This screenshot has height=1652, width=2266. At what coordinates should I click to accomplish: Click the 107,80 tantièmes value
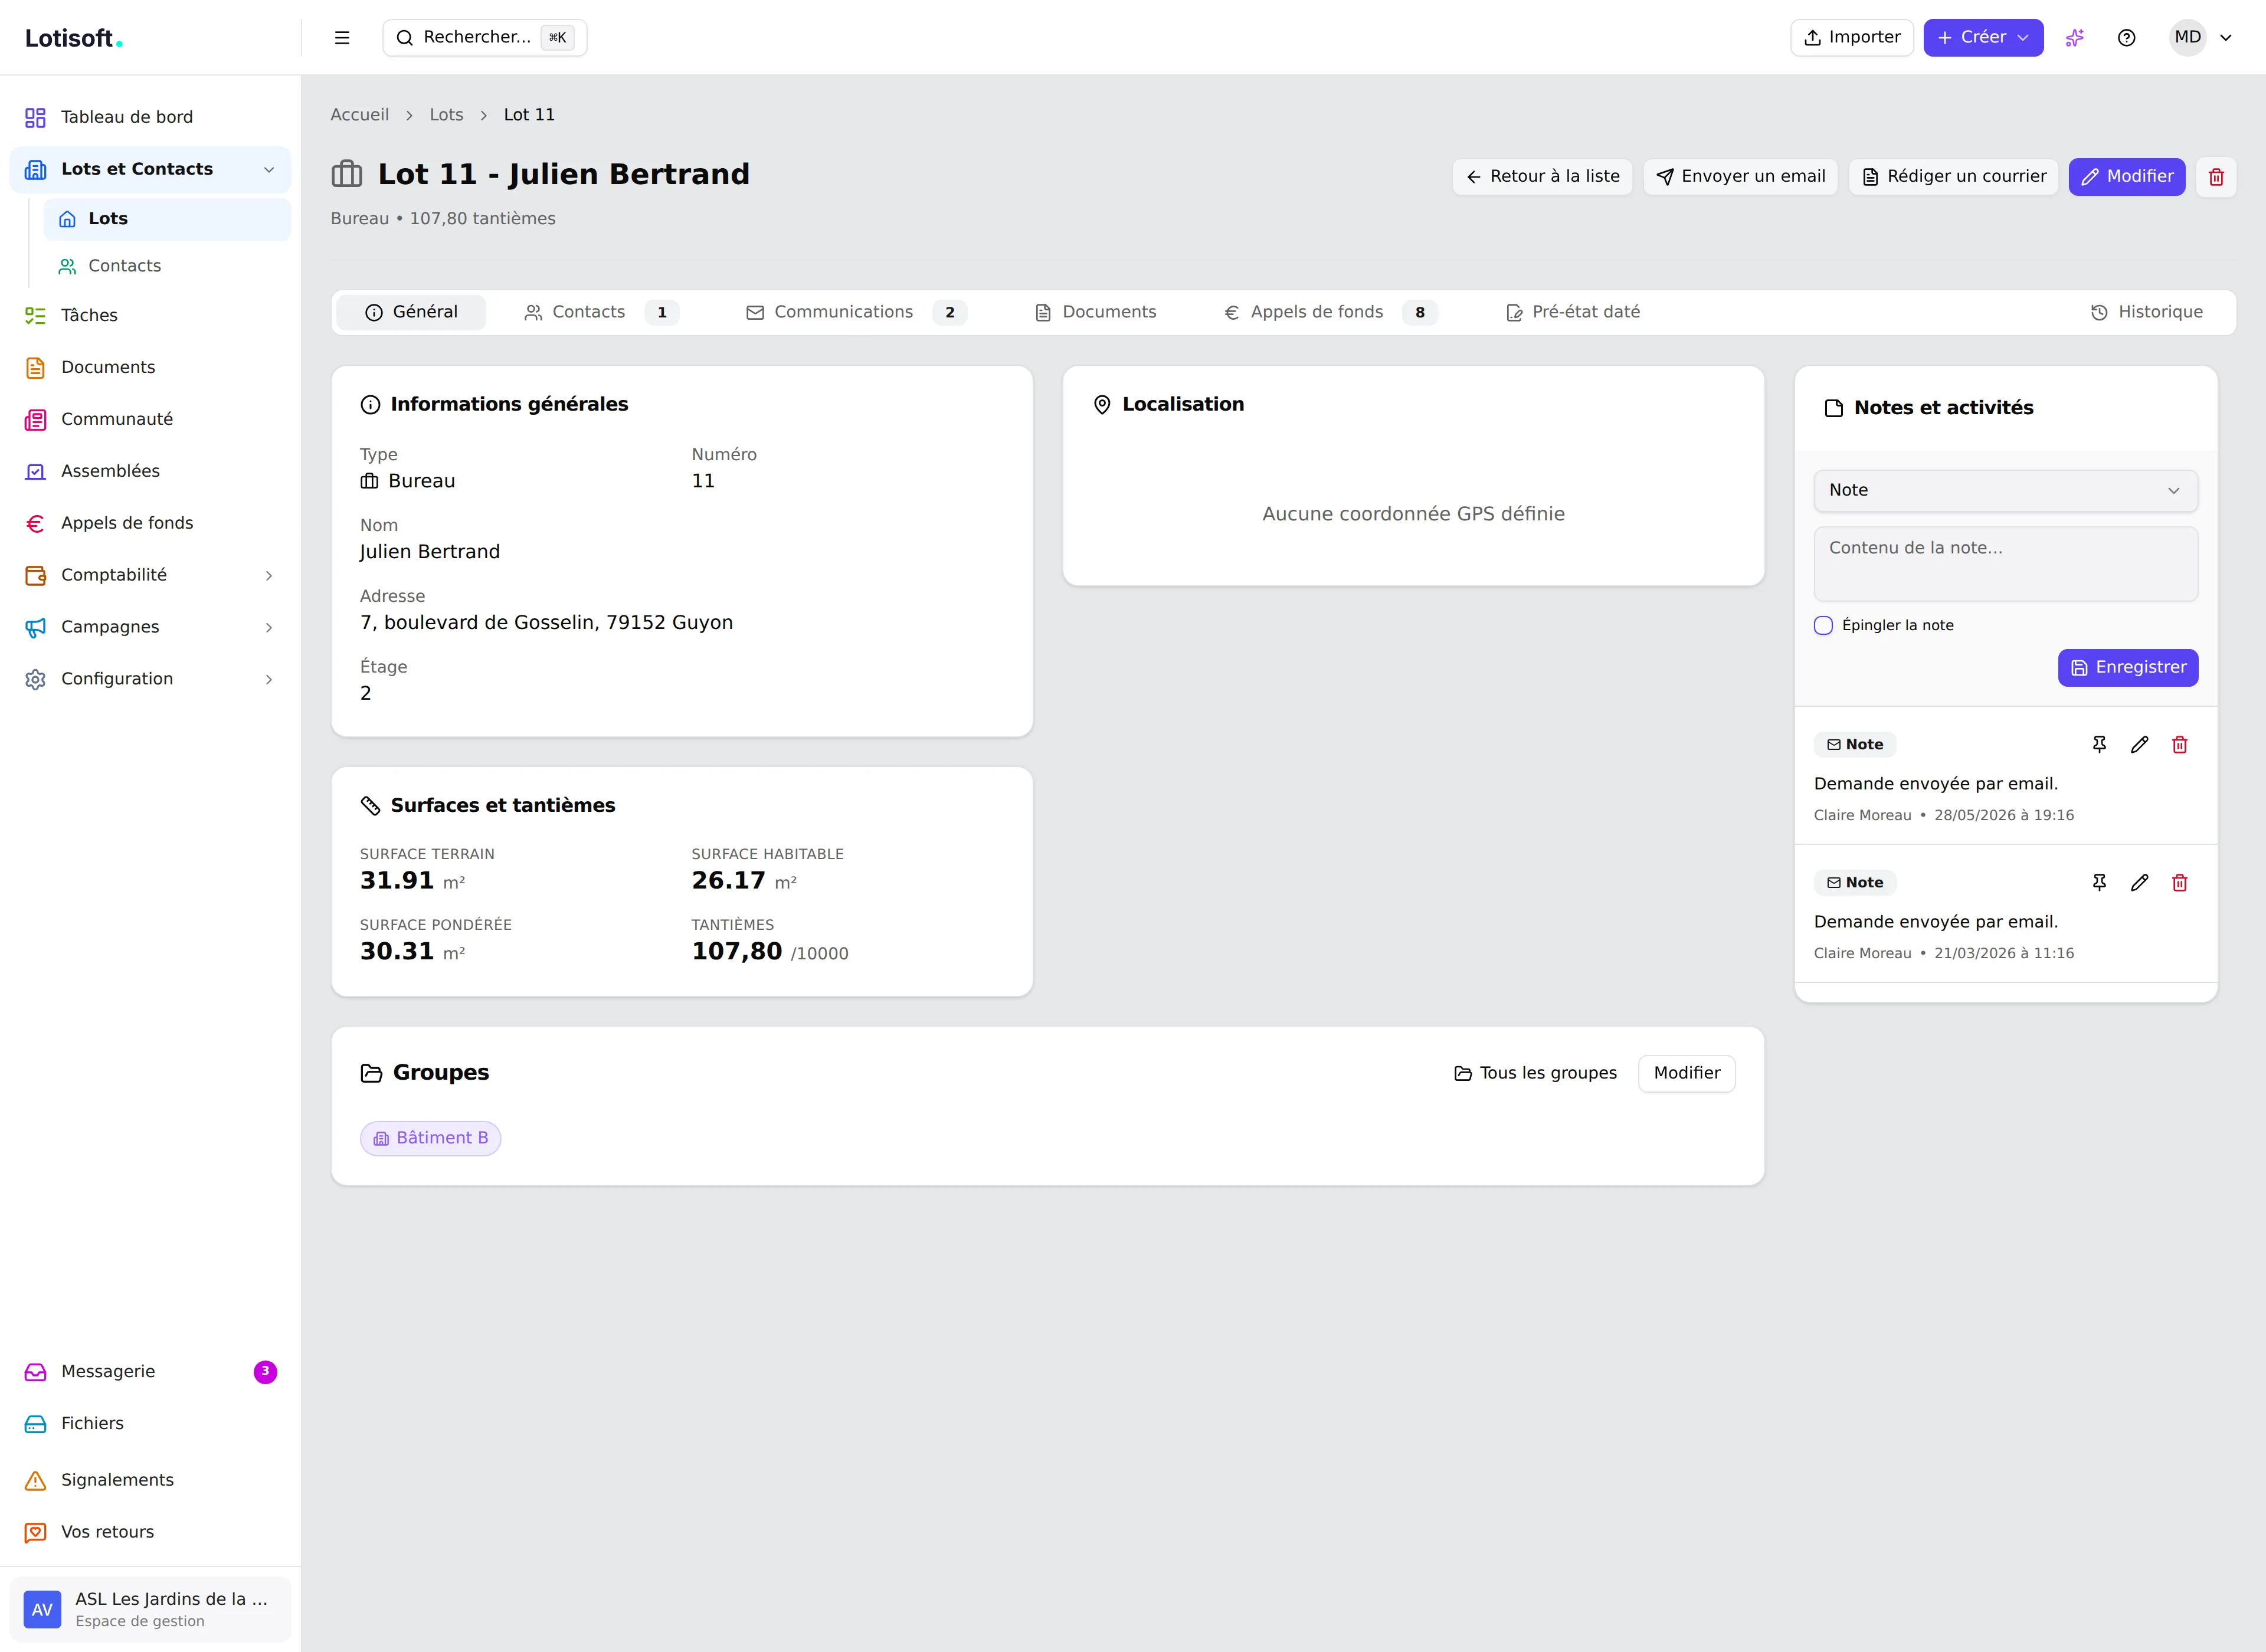click(x=737, y=952)
